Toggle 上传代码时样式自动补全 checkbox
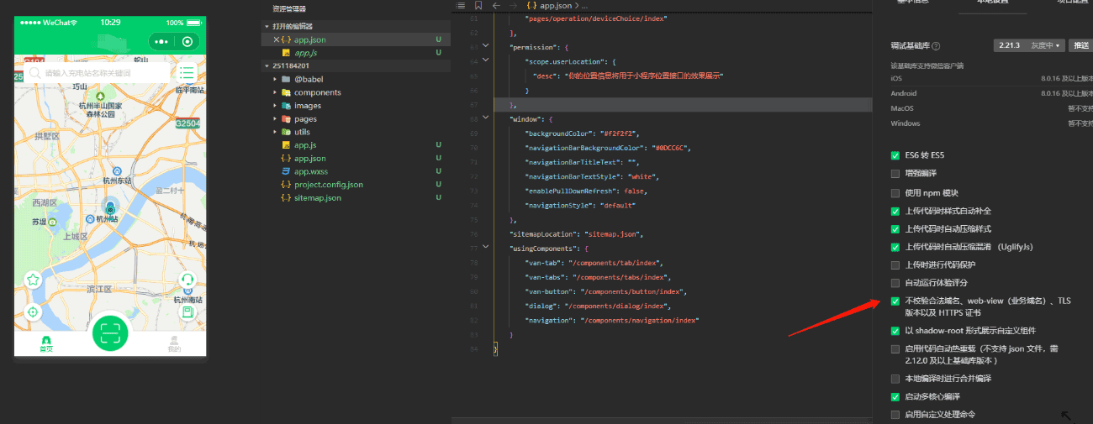Screen dimensions: 1093x424 895,211
